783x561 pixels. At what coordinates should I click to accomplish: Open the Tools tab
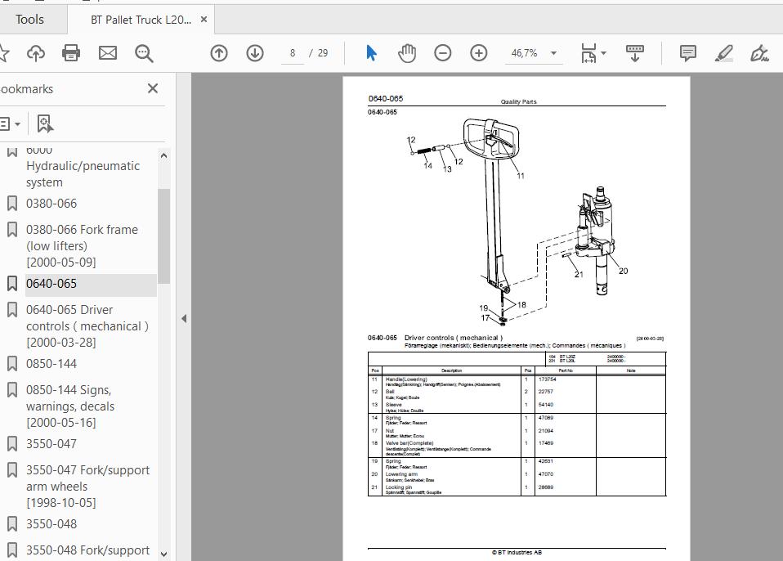pos(29,20)
